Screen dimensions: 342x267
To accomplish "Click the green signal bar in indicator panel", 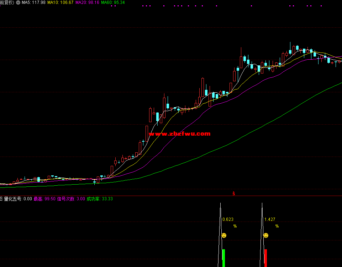I will [223, 258].
